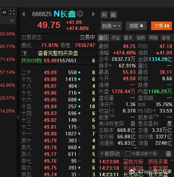Open stock info circle icon beside N长鑫
The image size is (174, 177).
click(80, 14)
